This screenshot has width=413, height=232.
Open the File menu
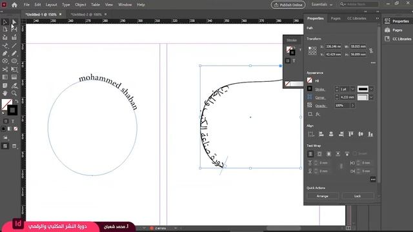coord(26,5)
